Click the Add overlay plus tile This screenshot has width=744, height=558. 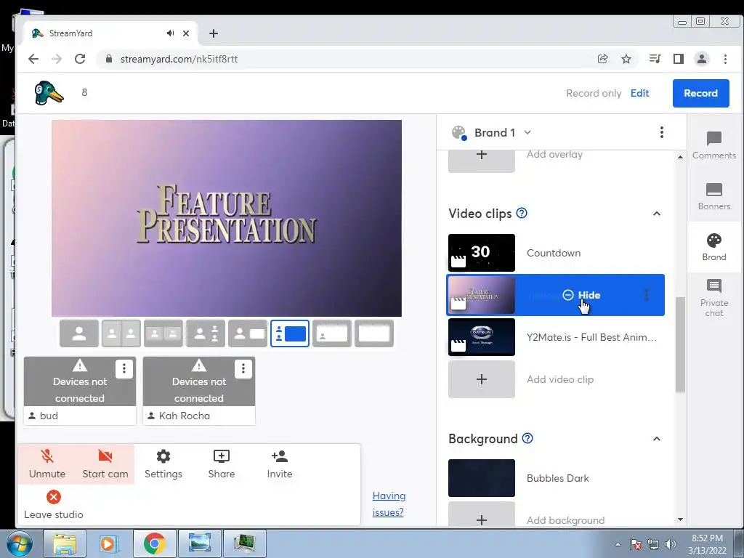click(482, 159)
